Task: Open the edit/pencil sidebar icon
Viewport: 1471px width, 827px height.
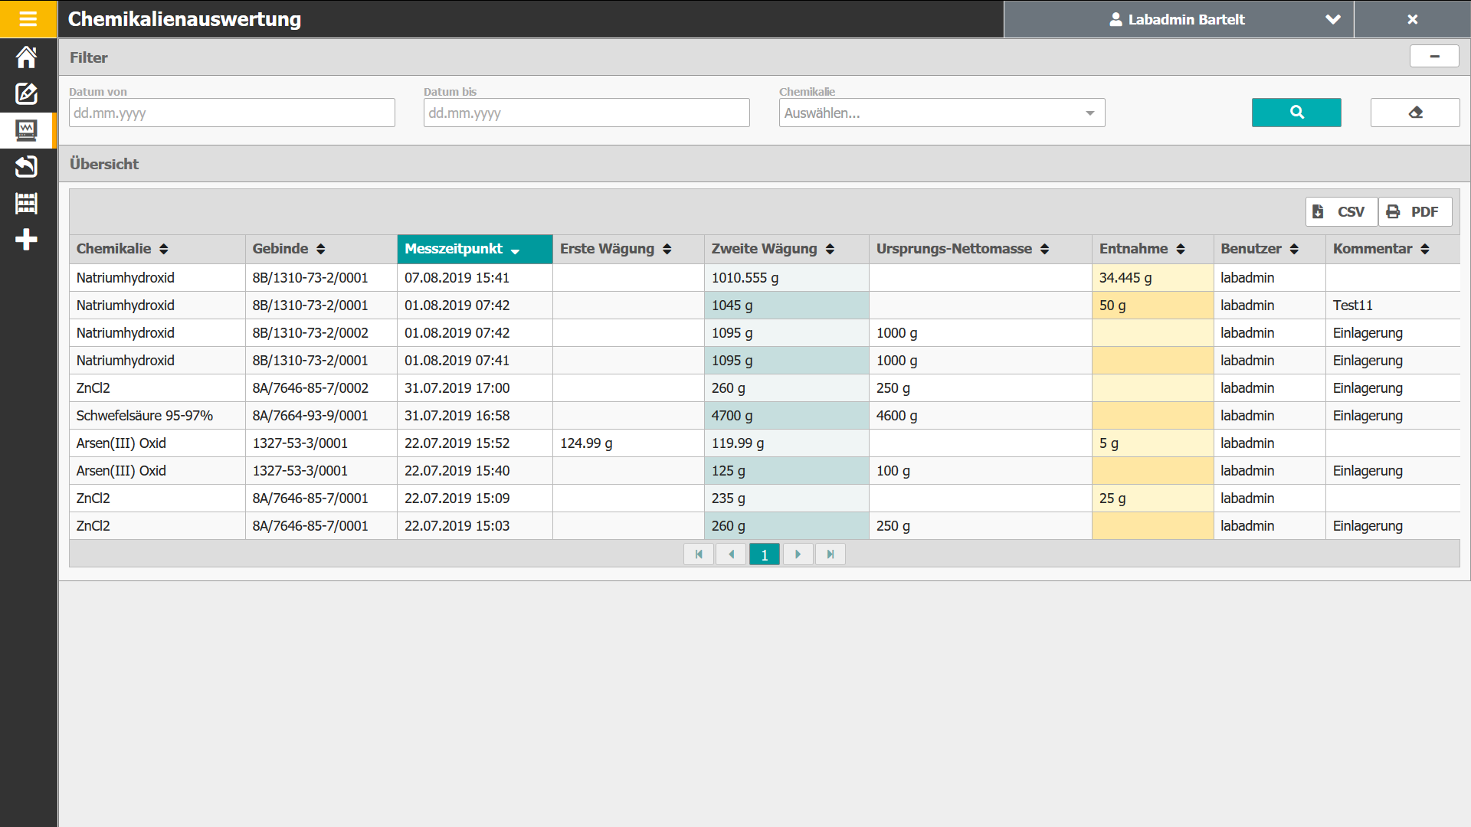Action: (27, 93)
